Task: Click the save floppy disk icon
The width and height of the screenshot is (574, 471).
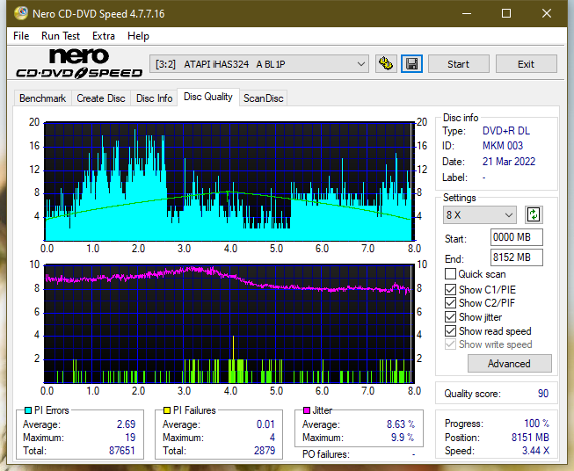Action: [412, 64]
